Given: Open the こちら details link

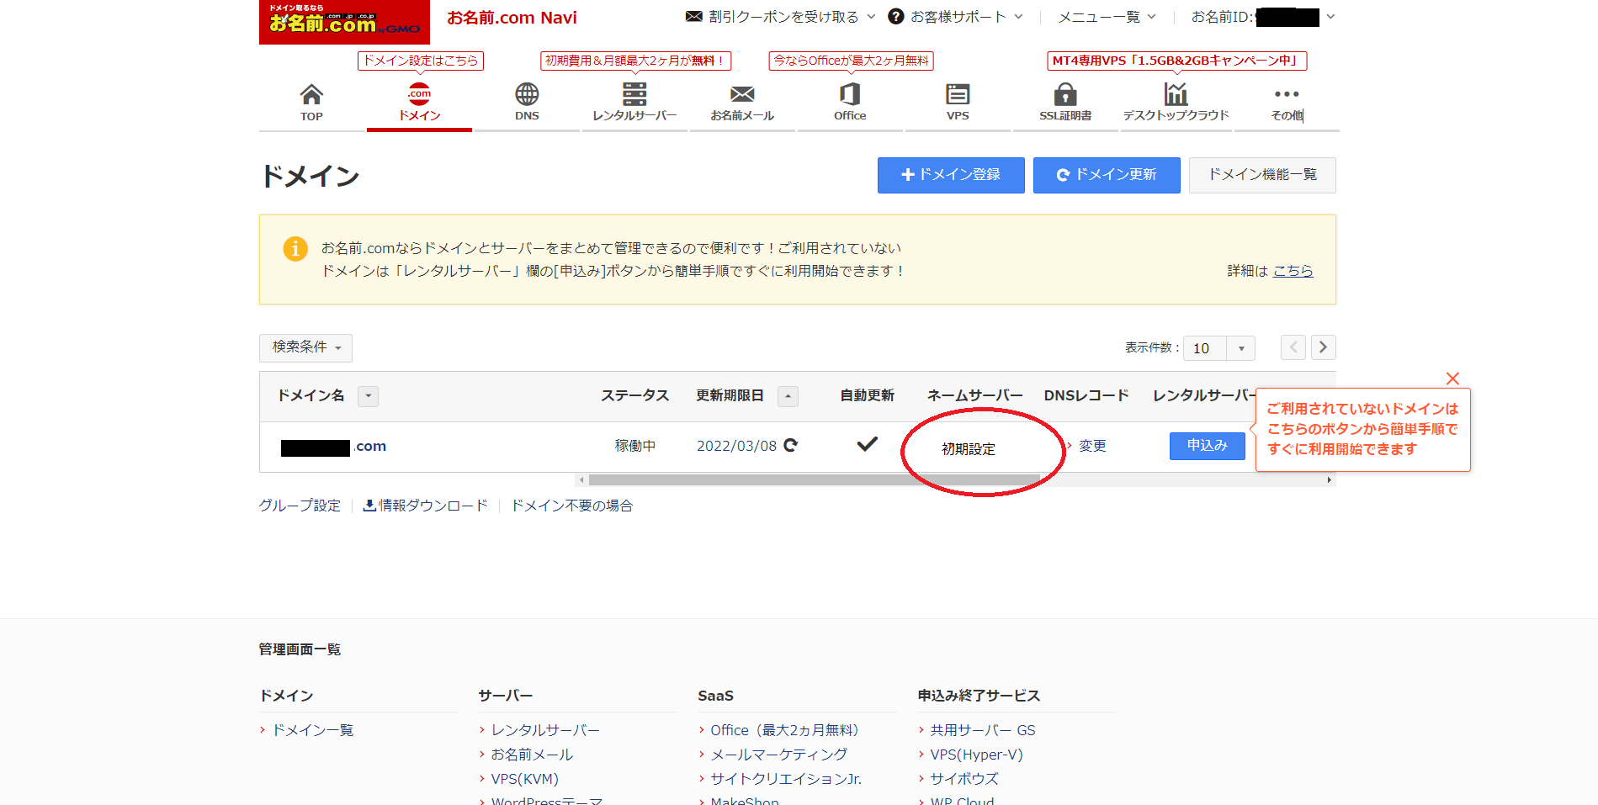Looking at the screenshot, I should pyautogui.click(x=1293, y=271).
